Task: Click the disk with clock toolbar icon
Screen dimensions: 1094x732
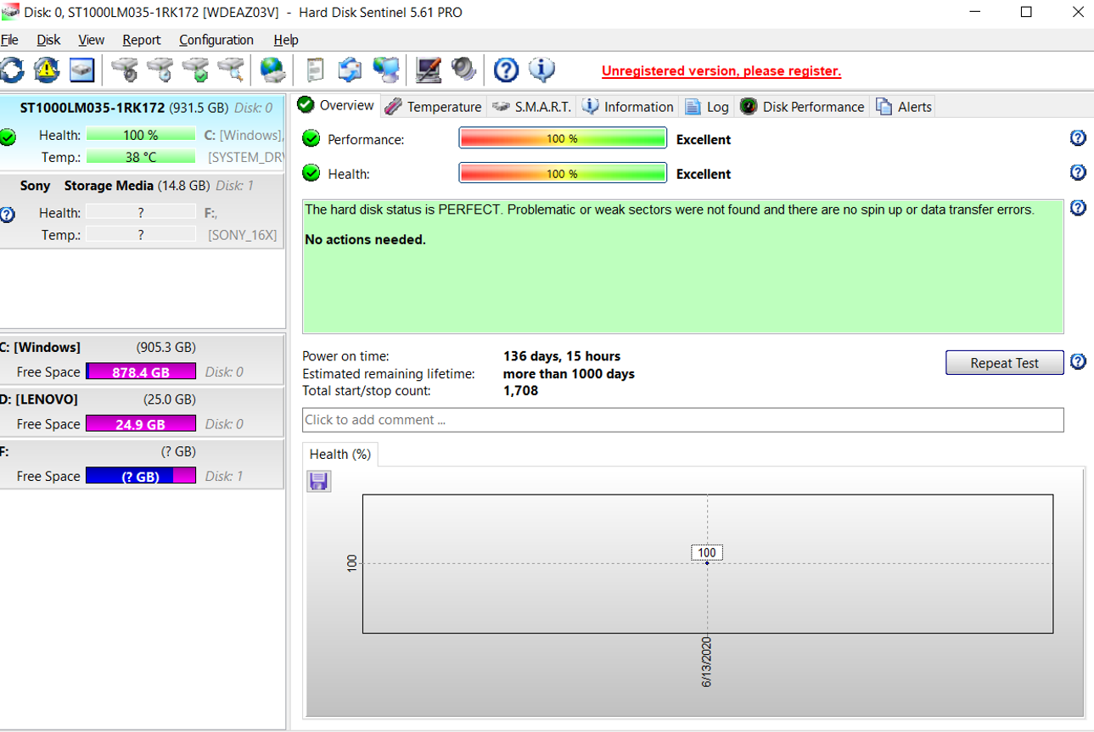Action: [160, 70]
